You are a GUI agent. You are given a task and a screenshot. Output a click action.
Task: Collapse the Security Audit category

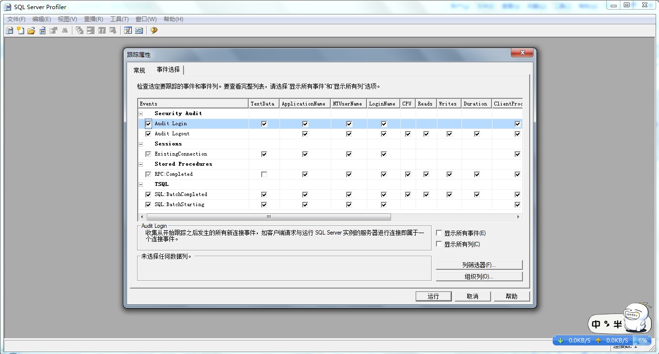141,114
